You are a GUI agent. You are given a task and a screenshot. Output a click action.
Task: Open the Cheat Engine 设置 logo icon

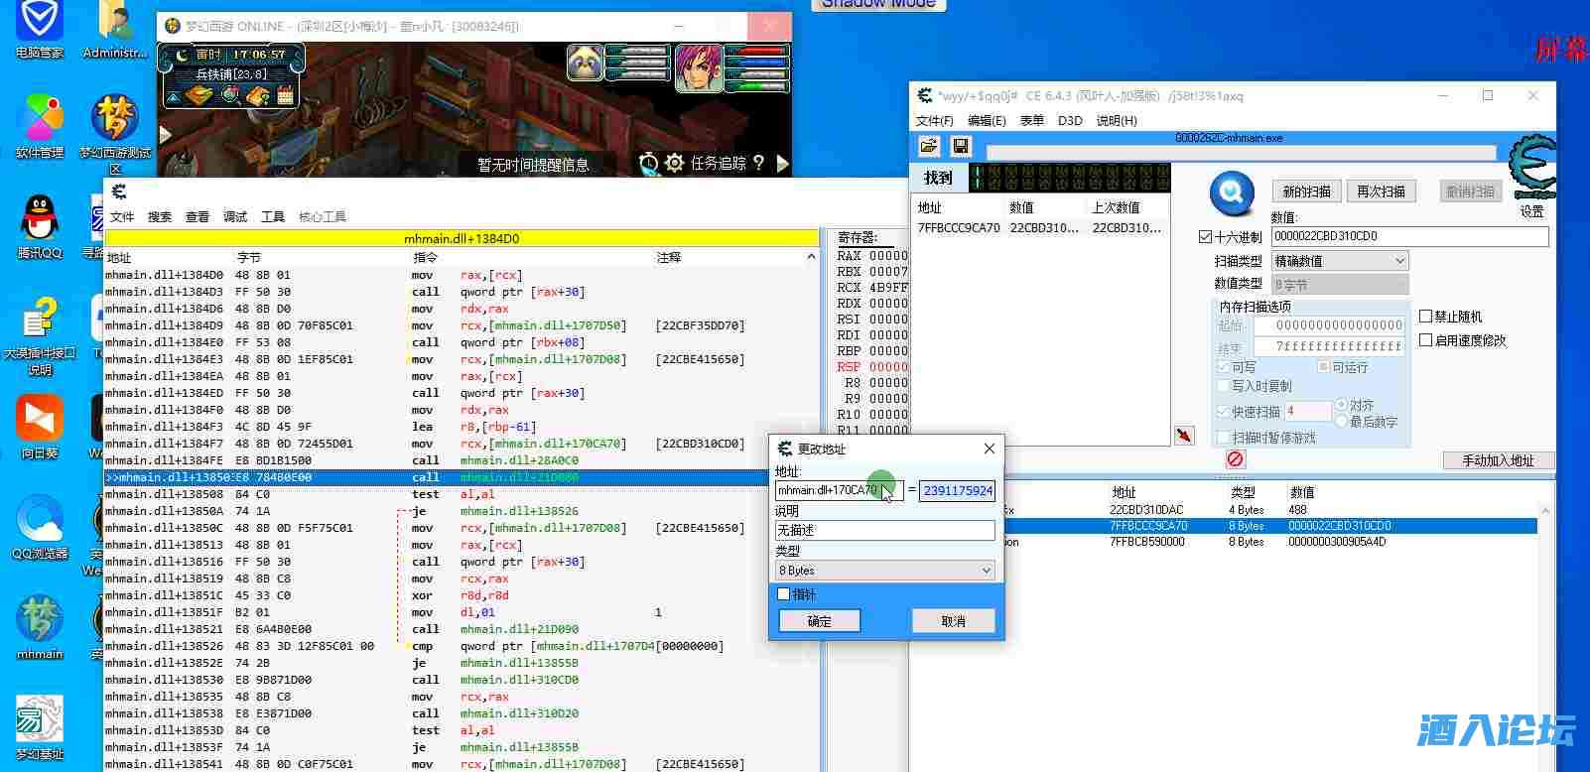click(x=1531, y=171)
